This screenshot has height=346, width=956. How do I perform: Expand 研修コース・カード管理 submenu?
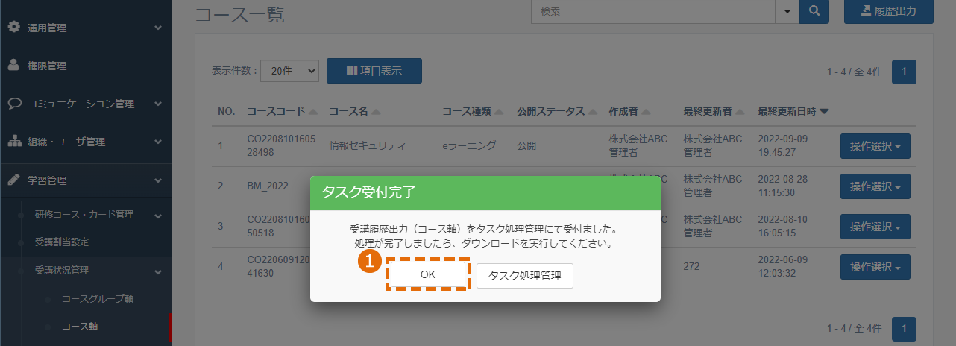click(86, 215)
